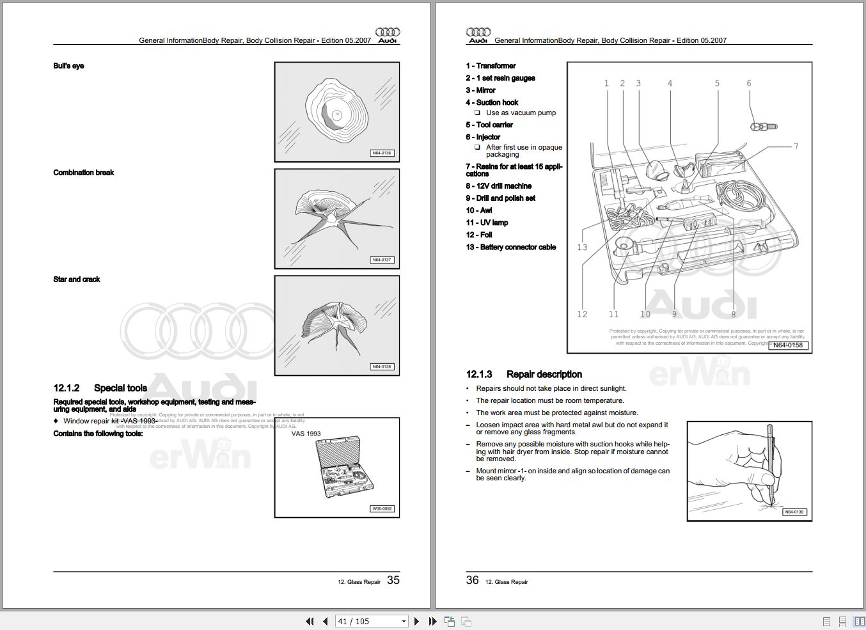Screen dimensions: 866x630
Task: Click the hand with awl illustration
Action: [x=750, y=471]
